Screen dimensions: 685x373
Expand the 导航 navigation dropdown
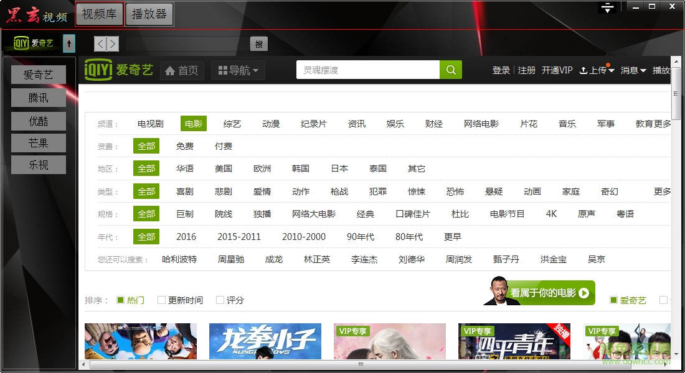(x=238, y=71)
